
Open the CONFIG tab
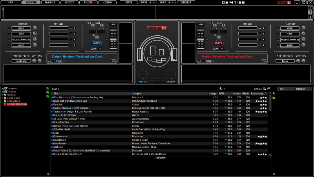pyautogui.click(x=108, y=2)
